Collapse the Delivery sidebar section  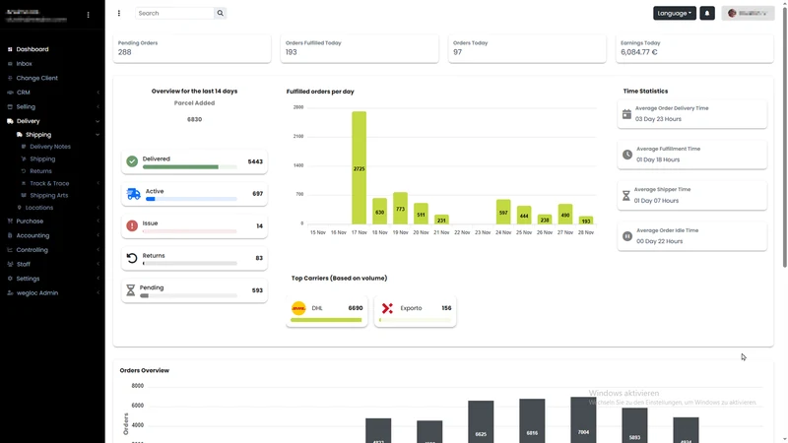pos(52,121)
